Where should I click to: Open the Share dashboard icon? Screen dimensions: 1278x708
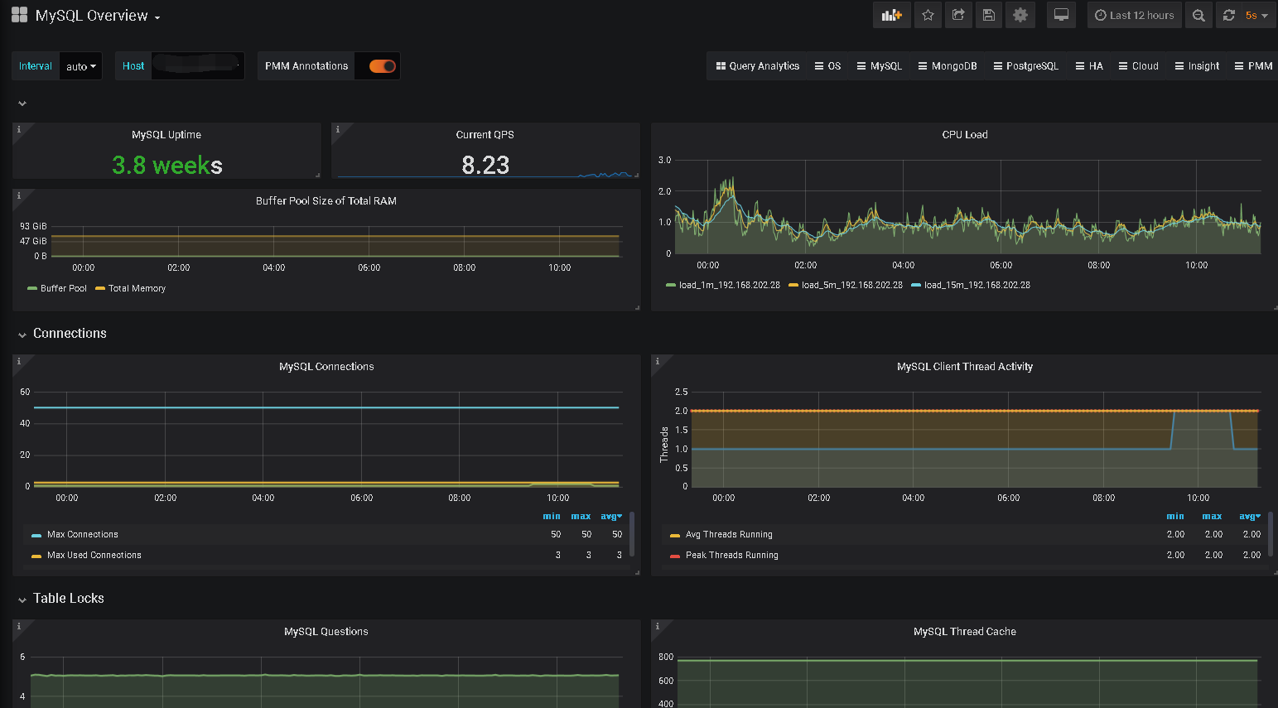958,16
